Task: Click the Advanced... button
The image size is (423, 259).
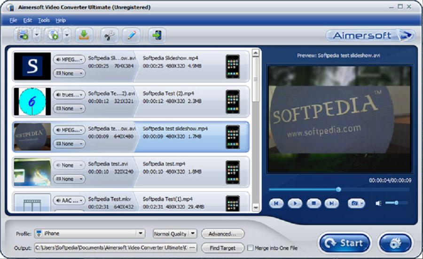Action: [x=222, y=234]
